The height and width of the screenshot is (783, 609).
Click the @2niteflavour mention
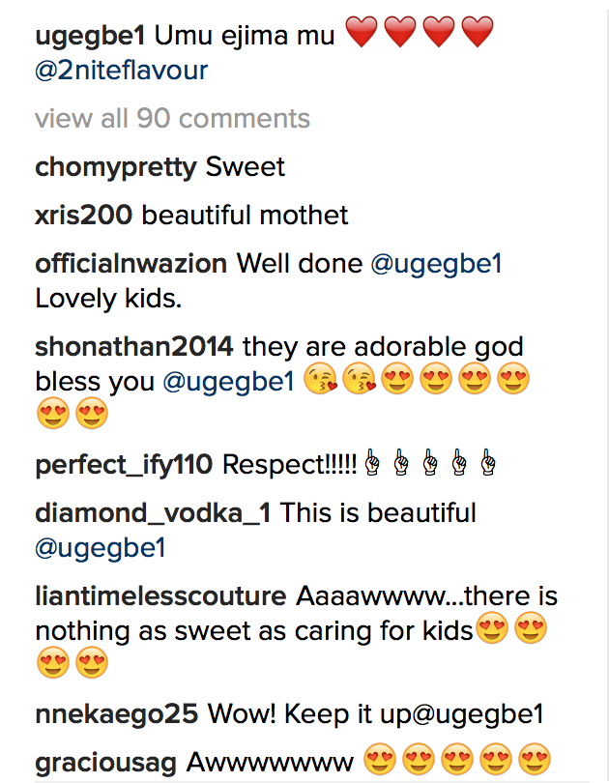[121, 71]
